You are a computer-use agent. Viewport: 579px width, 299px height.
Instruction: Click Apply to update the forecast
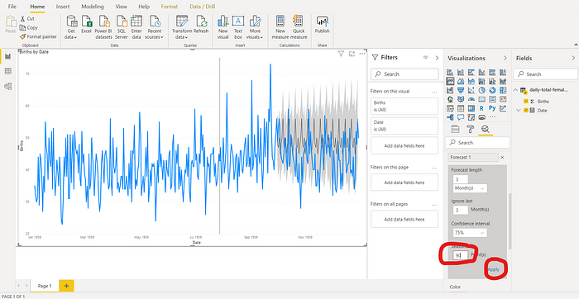coord(493,269)
